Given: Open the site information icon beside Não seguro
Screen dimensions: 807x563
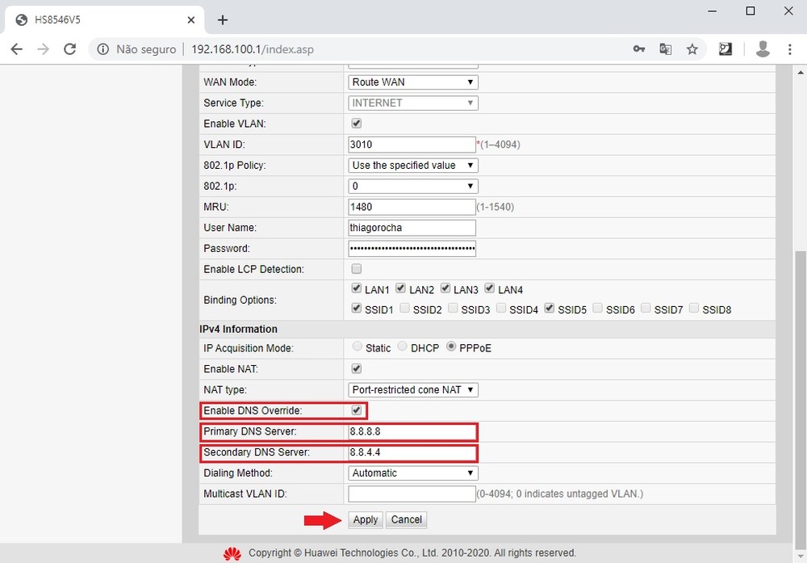Looking at the screenshot, I should click(103, 49).
